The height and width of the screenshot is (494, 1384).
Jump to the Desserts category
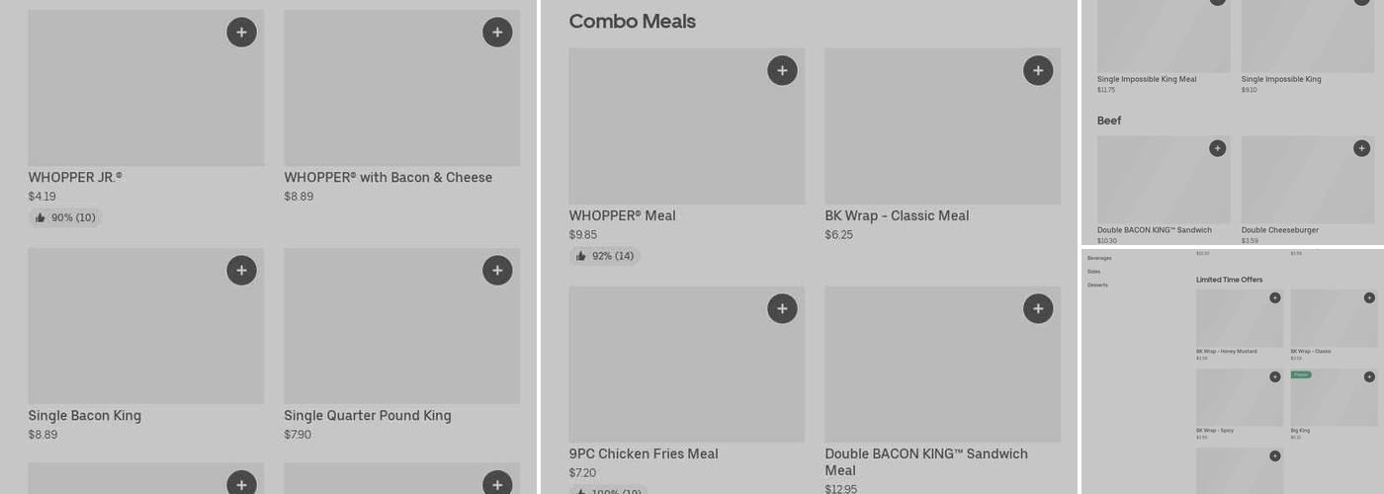[1097, 286]
